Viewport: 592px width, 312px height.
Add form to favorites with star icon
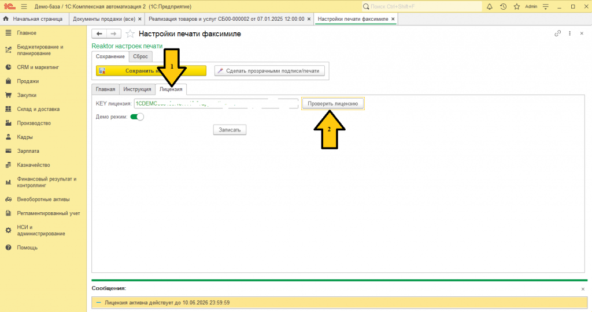130,34
